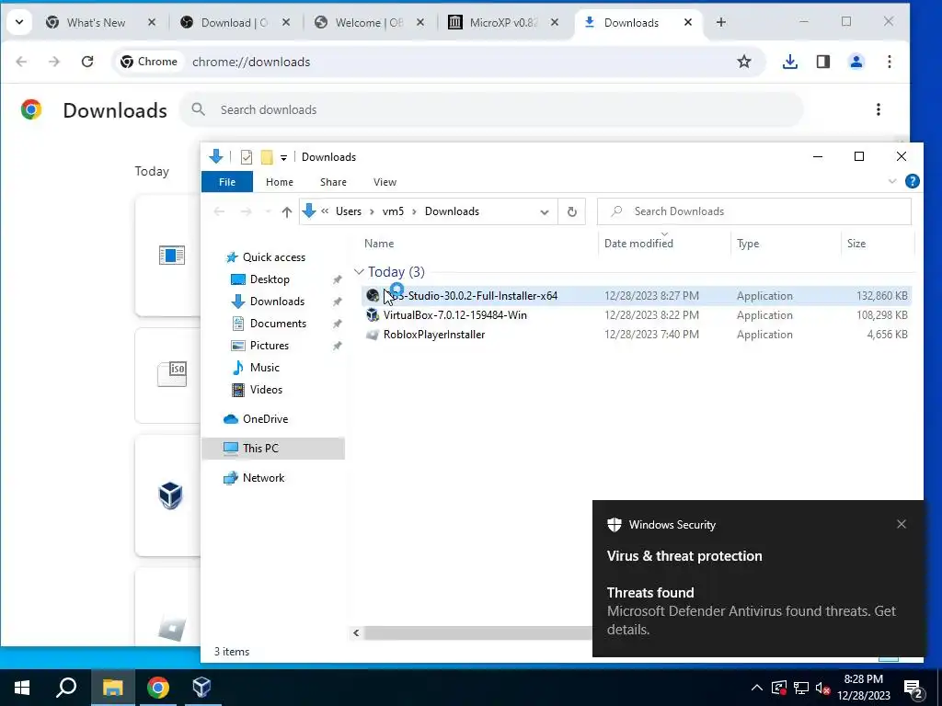
Task: Open Quick access in navigation pane
Action: pyautogui.click(x=273, y=257)
